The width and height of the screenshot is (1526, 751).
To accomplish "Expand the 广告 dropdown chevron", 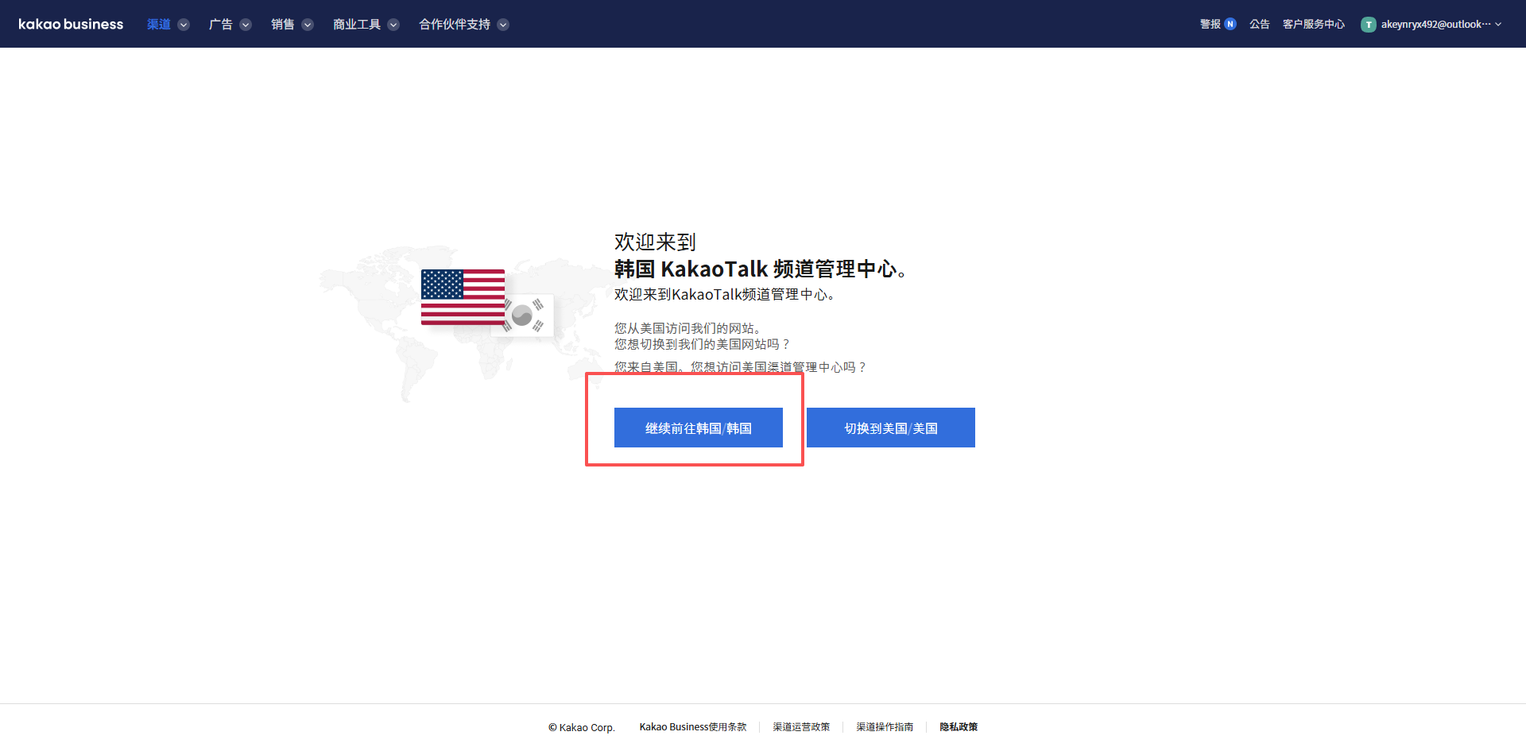I will [x=246, y=25].
